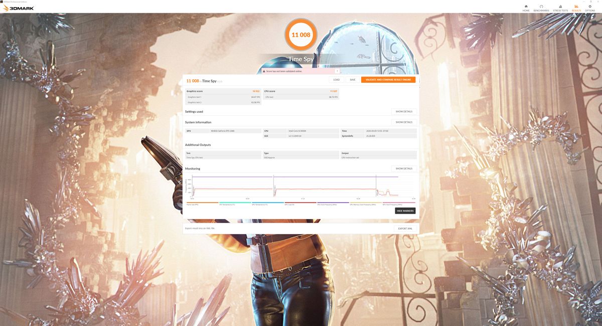Toggle GPU Clock Frequency legend entry
Screen dimensions: 602x326
point(398,204)
